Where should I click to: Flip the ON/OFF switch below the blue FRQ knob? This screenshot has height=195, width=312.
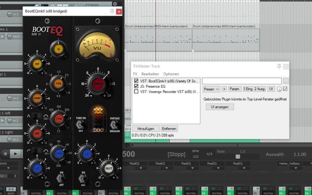(x=61, y=179)
